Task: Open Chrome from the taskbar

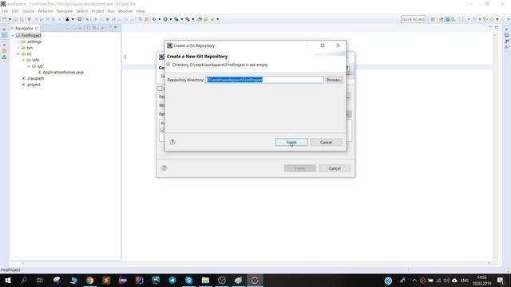Action: click(90, 280)
